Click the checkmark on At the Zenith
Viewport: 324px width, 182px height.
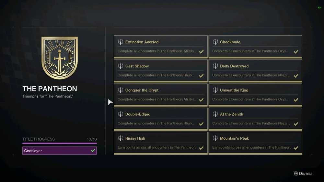(x=296, y=124)
